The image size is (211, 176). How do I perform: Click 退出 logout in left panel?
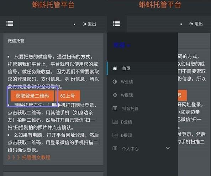click(89, 24)
